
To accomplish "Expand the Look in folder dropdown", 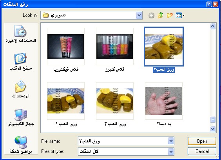I will click(x=139, y=15).
